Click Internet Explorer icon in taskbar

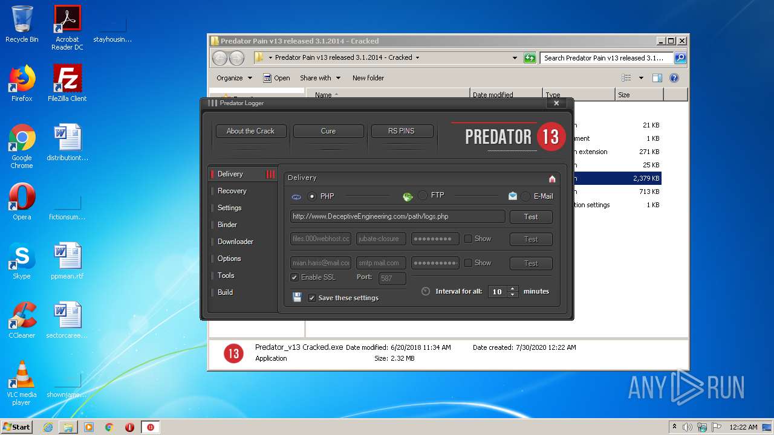point(48,427)
